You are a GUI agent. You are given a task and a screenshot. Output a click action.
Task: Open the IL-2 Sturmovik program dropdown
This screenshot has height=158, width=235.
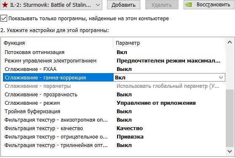51,5
